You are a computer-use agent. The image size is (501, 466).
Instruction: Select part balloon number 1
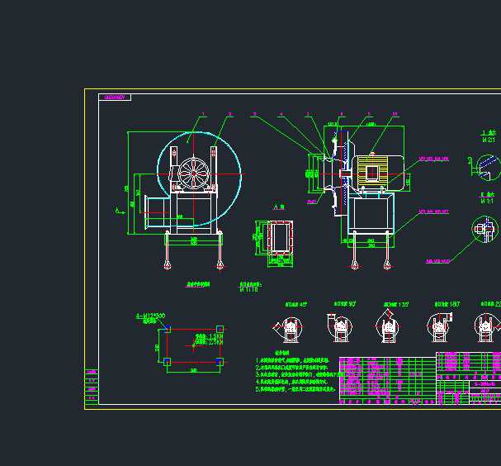203,114
